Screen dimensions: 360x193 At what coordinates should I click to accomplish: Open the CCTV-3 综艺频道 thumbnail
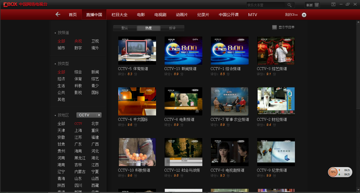click(276, 50)
